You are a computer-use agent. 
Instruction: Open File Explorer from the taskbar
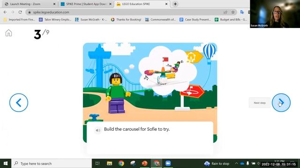click(109, 163)
